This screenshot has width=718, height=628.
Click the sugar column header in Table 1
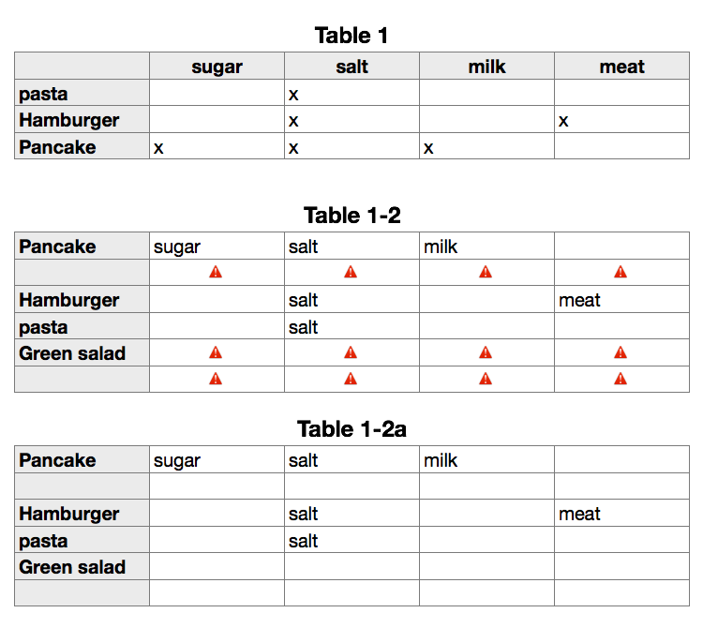tap(217, 66)
